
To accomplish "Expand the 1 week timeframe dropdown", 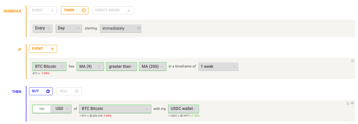I will point(218,67).
